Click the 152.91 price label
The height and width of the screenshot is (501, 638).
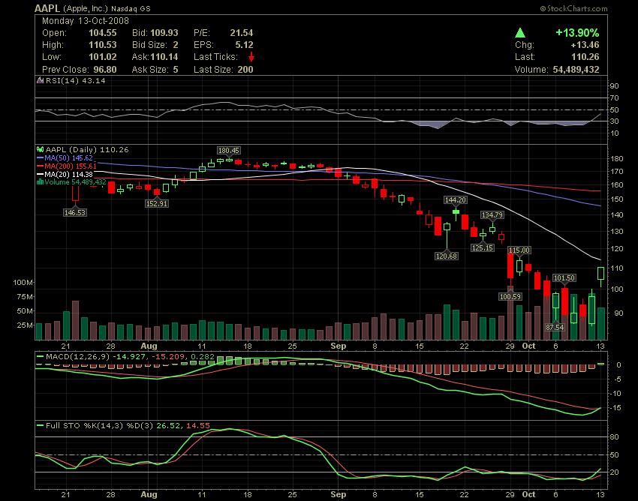point(157,203)
